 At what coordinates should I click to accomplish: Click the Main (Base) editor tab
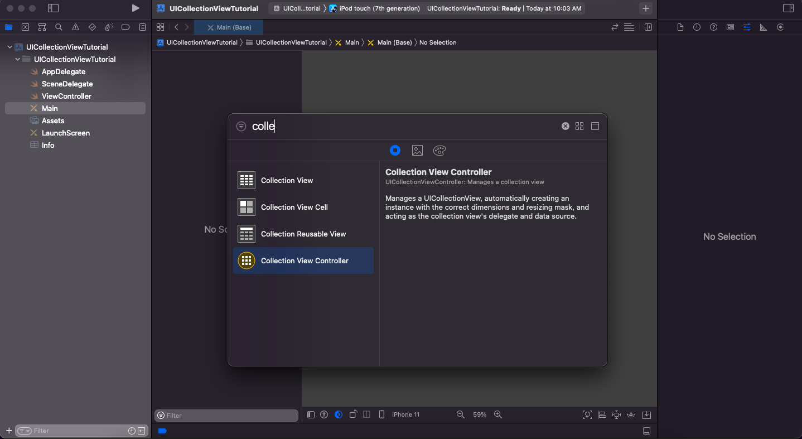pos(229,27)
